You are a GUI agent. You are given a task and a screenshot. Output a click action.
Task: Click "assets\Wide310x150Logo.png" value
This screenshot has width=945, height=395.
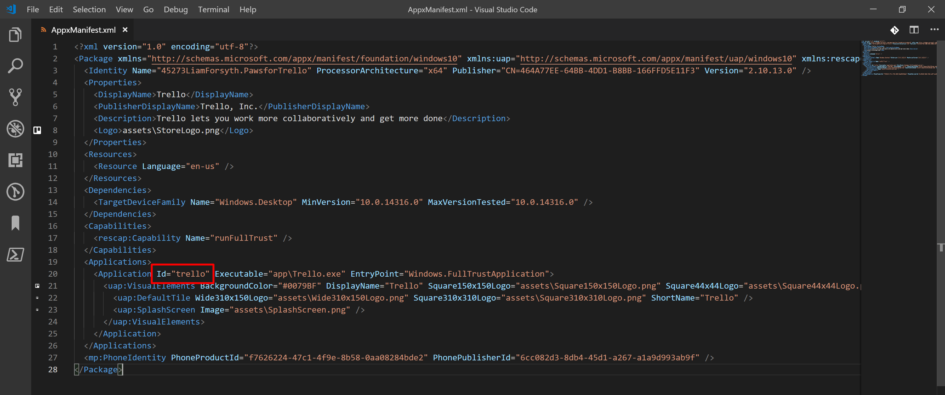[x=341, y=298]
